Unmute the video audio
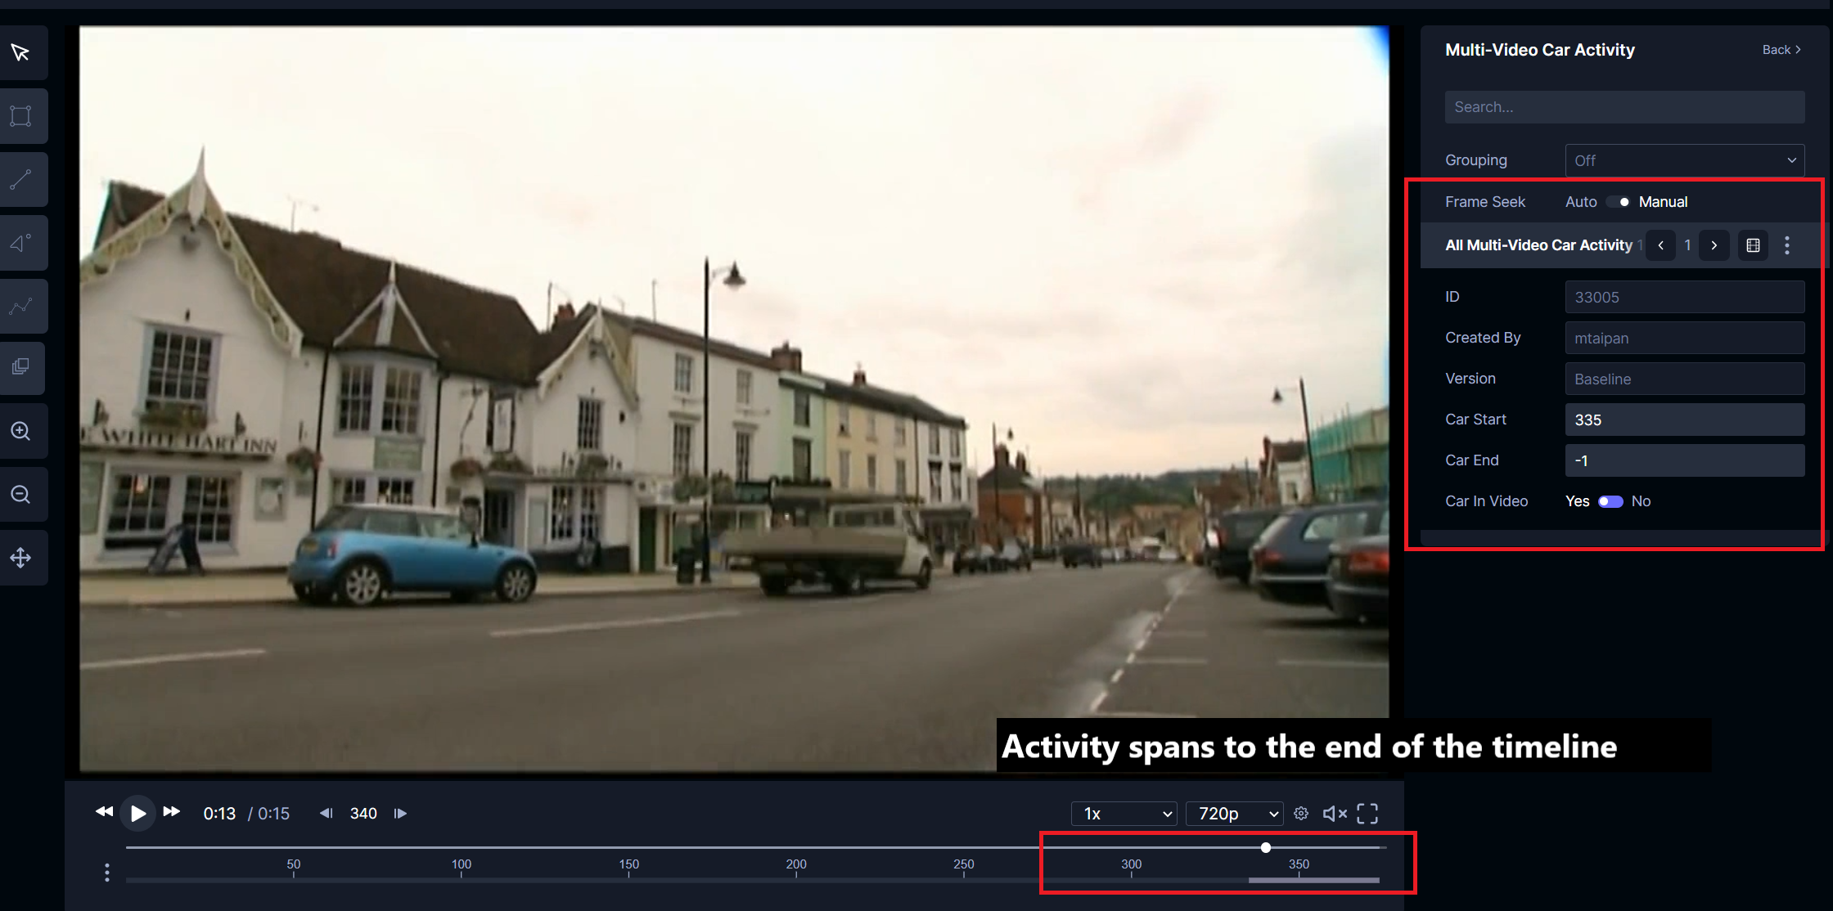 tap(1334, 813)
